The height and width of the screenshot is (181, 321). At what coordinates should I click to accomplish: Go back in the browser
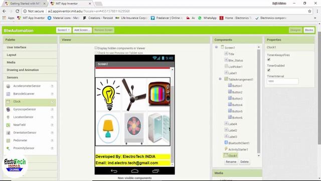[5, 11]
